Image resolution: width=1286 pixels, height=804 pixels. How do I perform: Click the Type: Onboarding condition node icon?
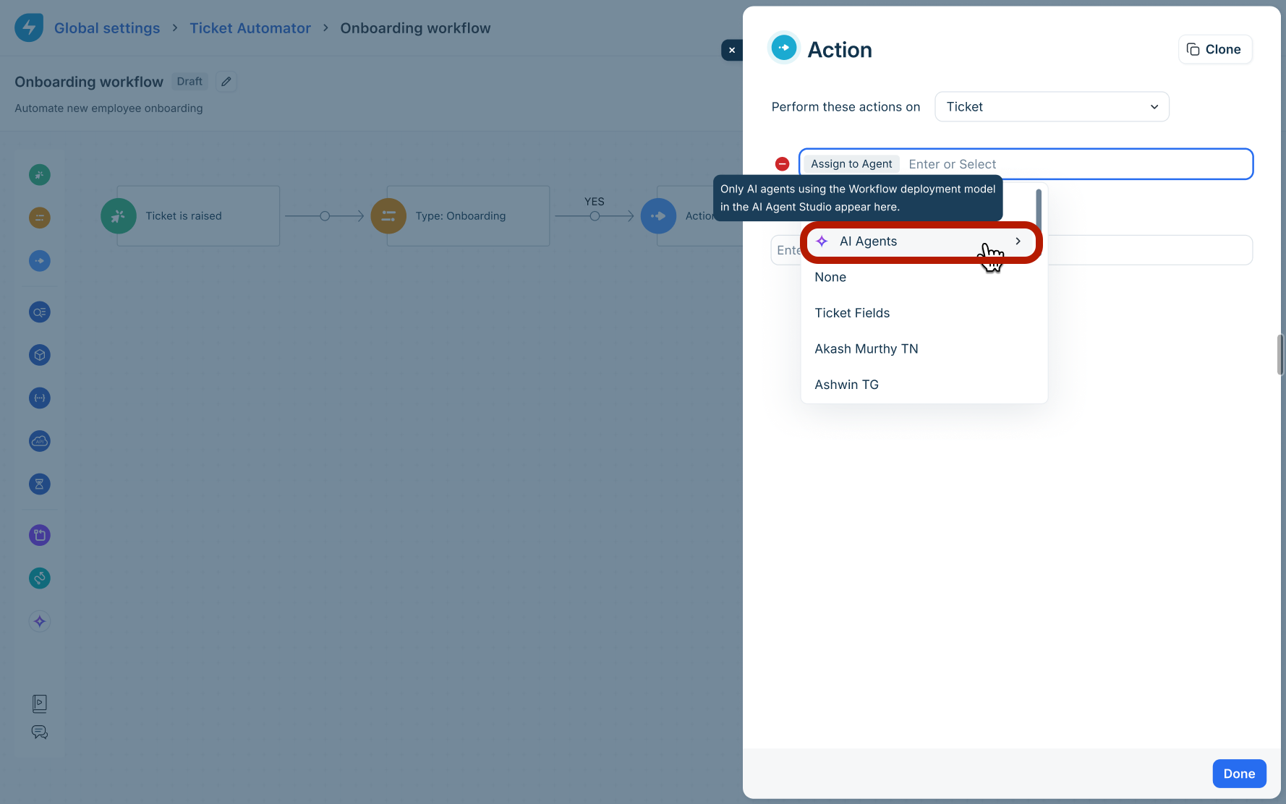[388, 215]
